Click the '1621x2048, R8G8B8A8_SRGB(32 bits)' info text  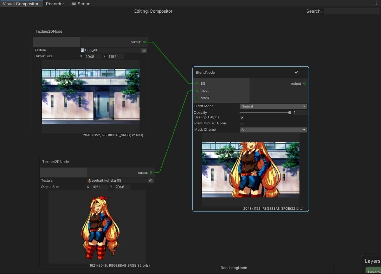click(120, 266)
